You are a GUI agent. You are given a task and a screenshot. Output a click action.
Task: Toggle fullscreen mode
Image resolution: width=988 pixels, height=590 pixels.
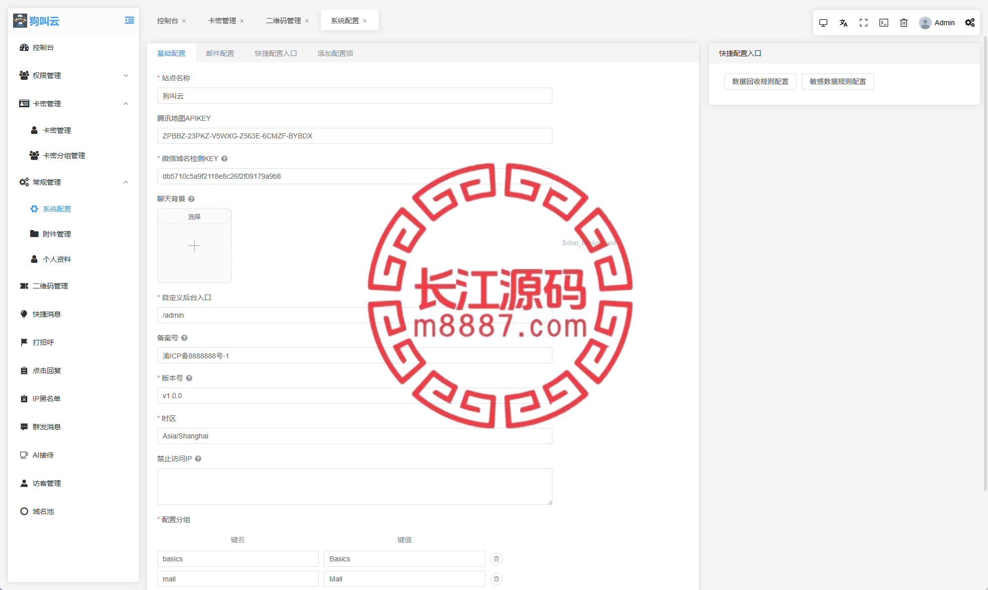(x=864, y=23)
